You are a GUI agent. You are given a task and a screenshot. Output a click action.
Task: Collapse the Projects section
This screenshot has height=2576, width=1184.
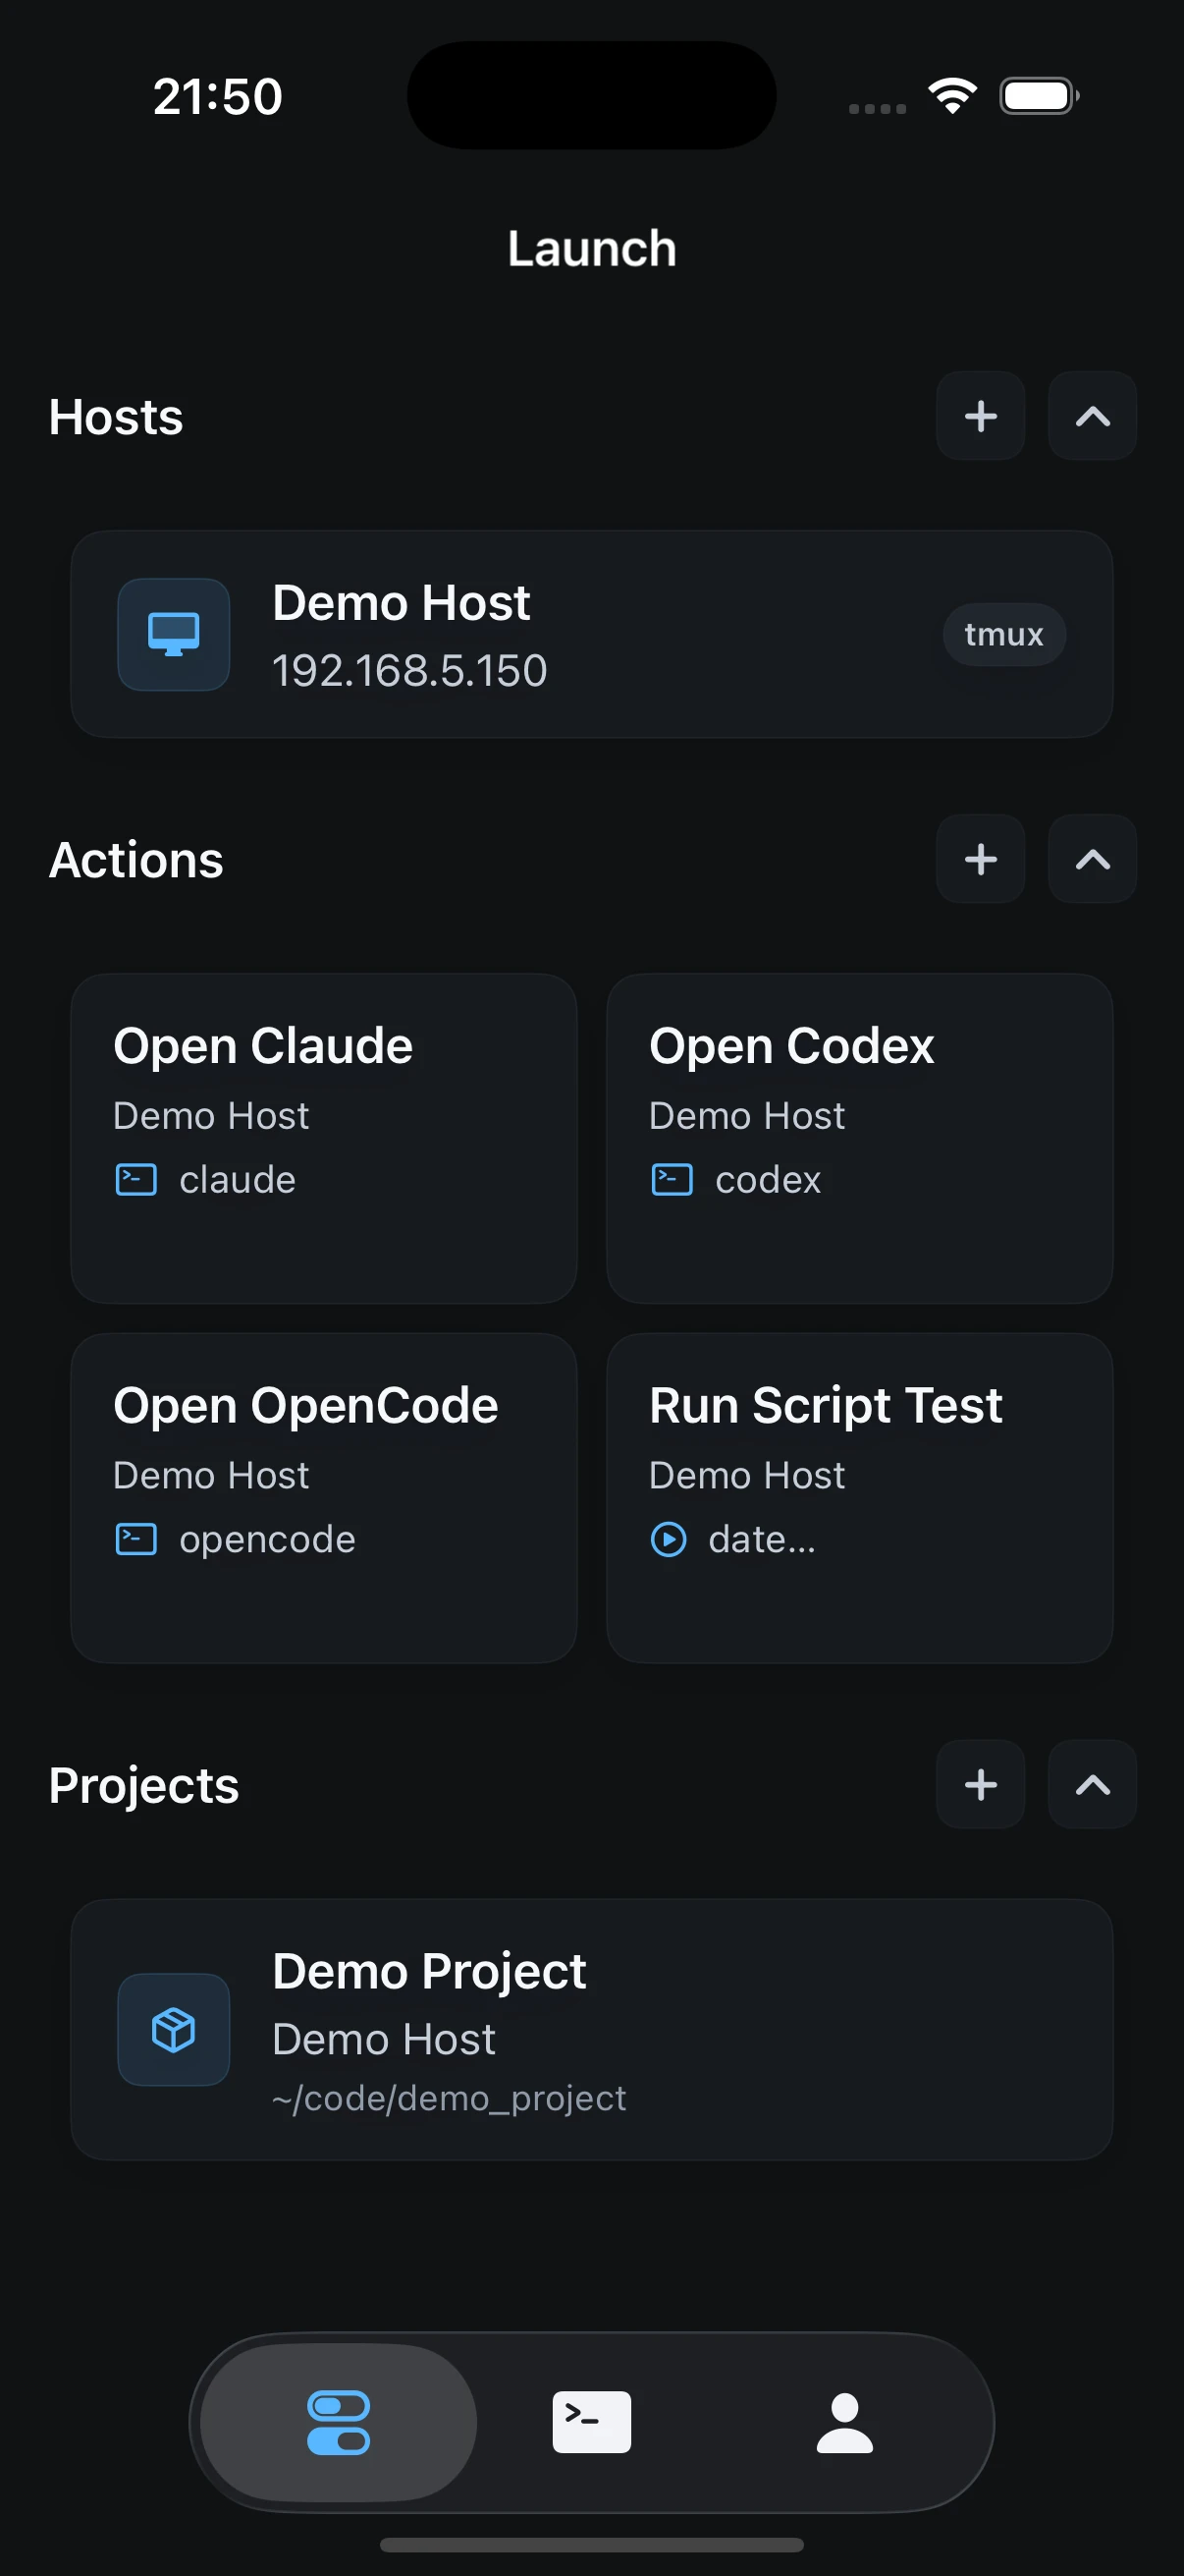click(x=1092, y=1785)
